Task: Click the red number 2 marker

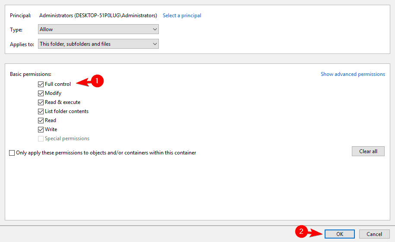Action: point(301,231)
